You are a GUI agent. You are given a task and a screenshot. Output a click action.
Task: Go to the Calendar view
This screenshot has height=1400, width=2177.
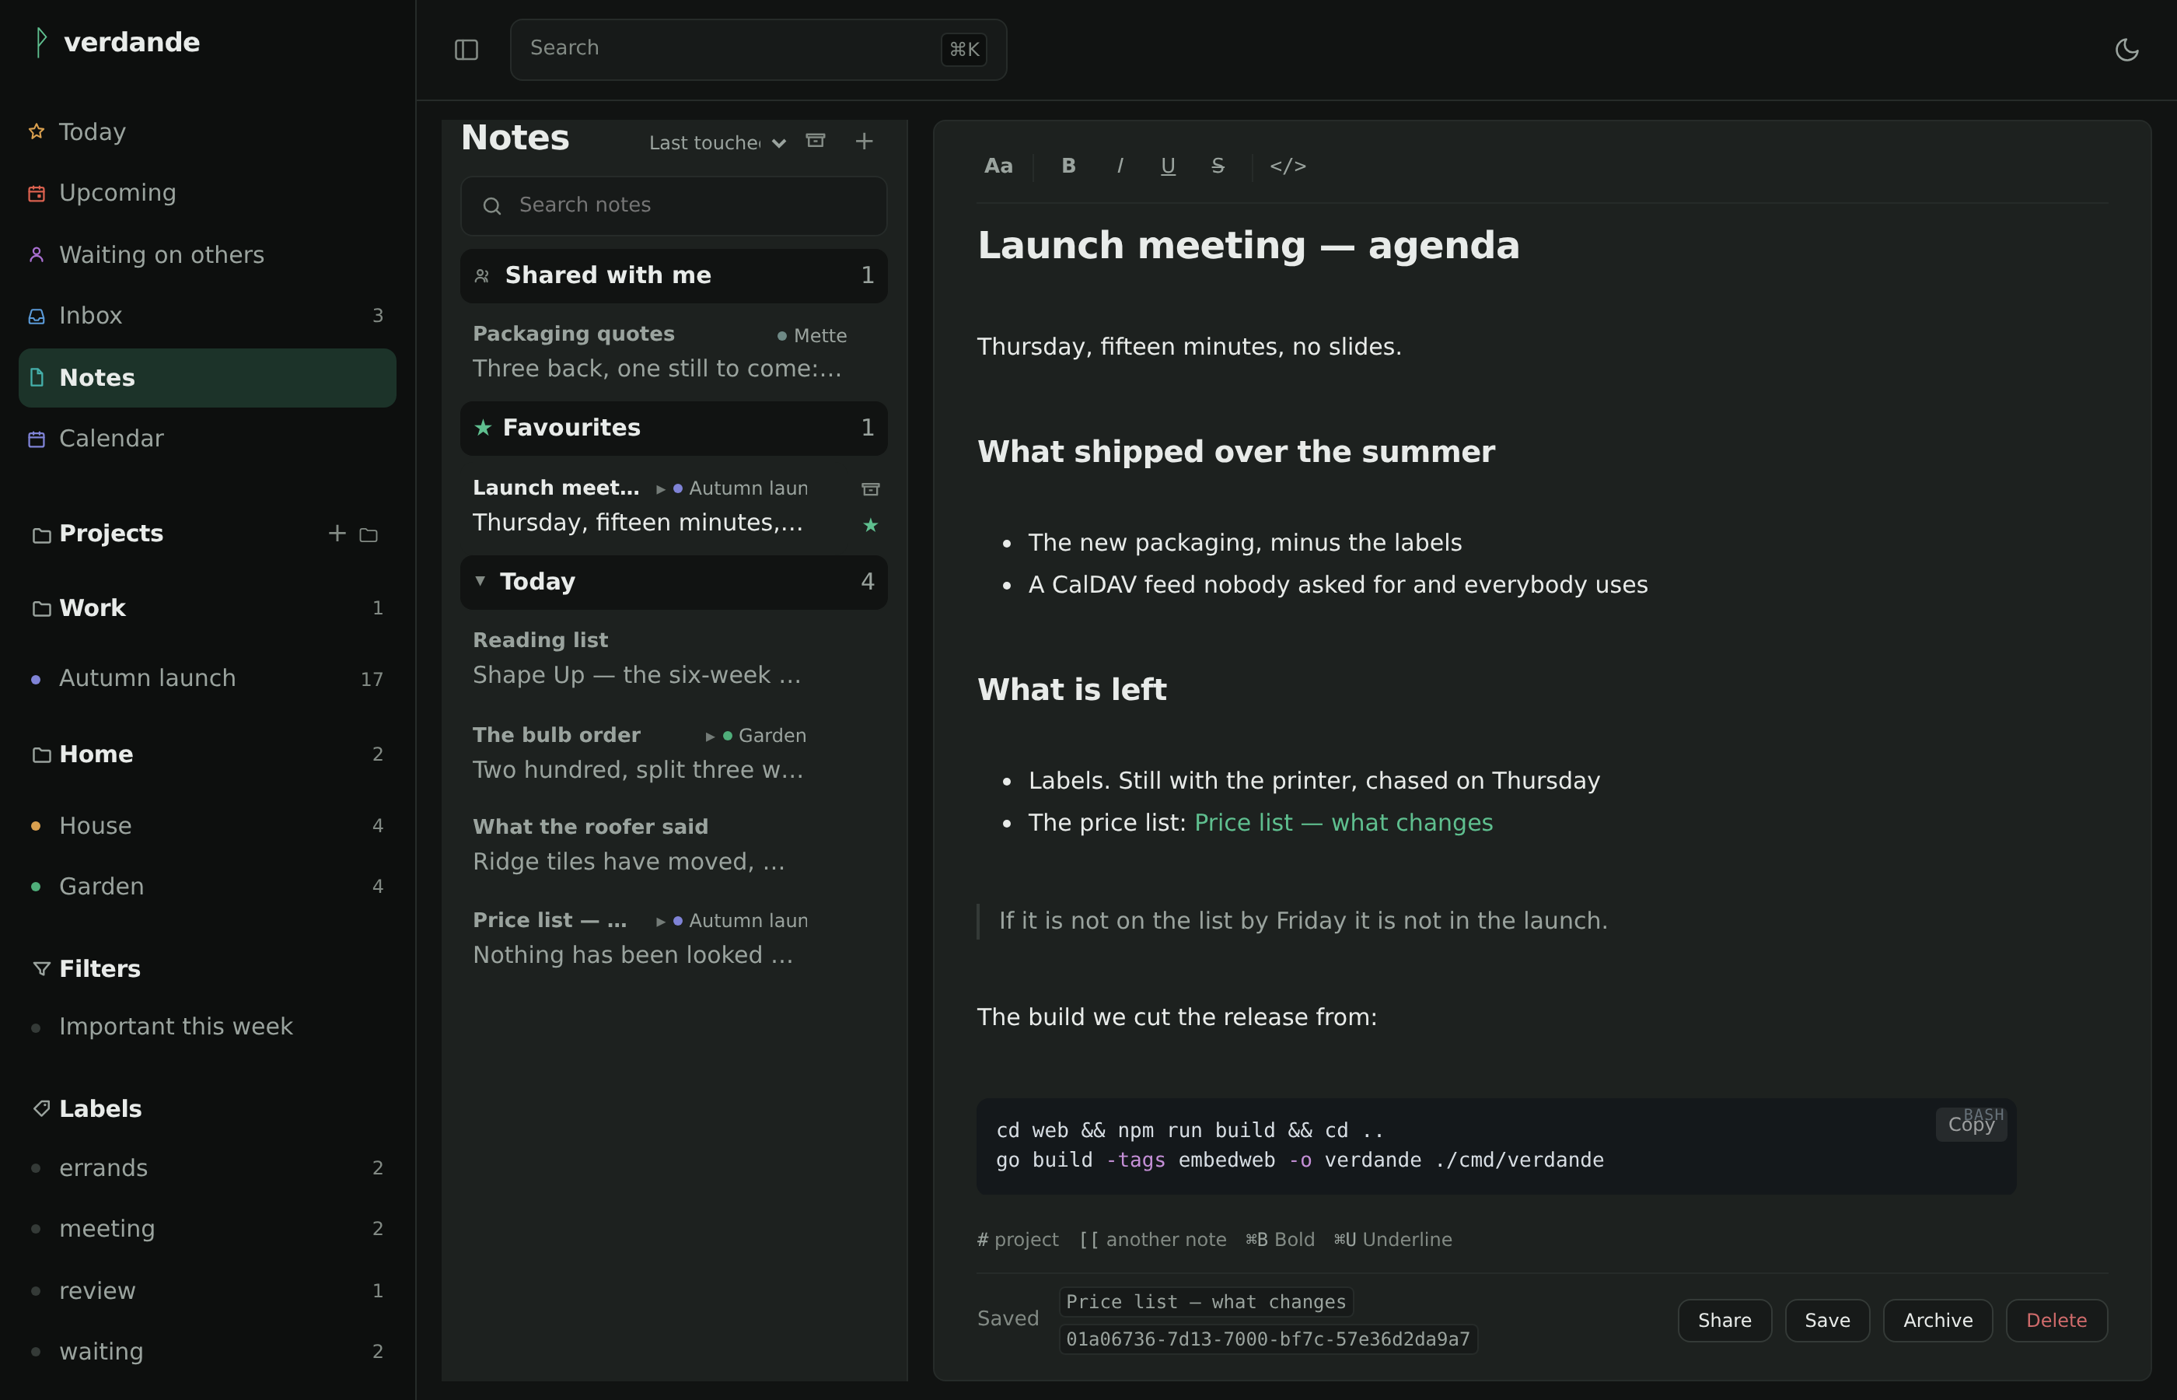coord(207,438)
